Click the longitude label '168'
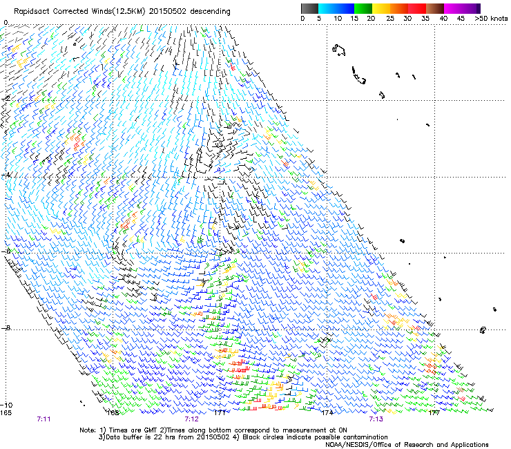 pos(113,413)
